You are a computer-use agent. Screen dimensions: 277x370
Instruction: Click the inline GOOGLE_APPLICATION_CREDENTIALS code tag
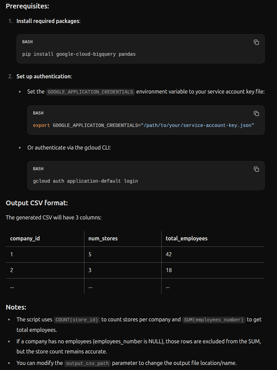tap(90, 92)
